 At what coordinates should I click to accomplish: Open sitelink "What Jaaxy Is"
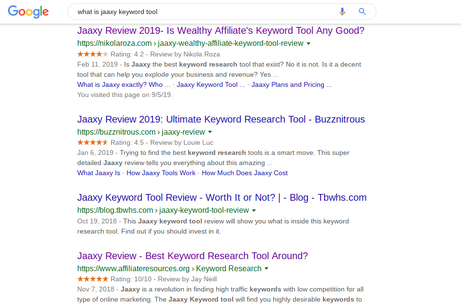99,173
